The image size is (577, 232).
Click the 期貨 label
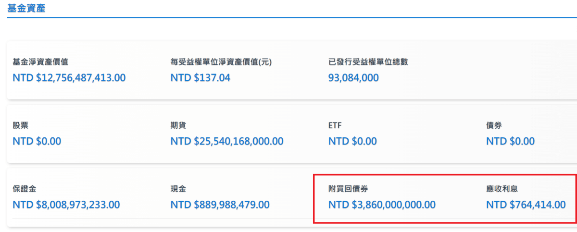pos(178,126)
